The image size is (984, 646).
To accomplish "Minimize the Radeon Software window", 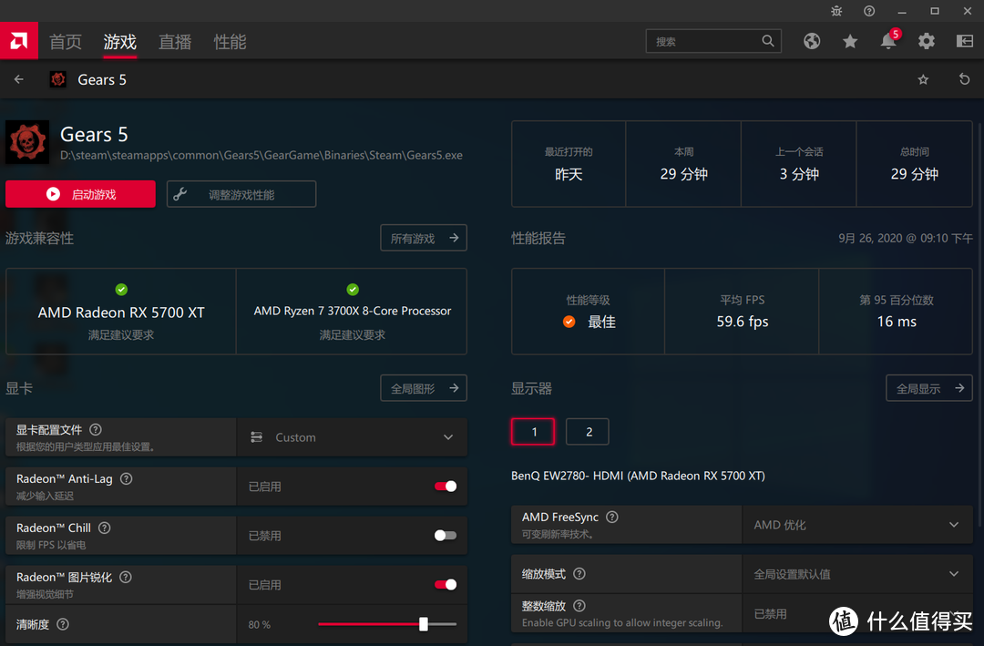I will click(x=902, y=11).
